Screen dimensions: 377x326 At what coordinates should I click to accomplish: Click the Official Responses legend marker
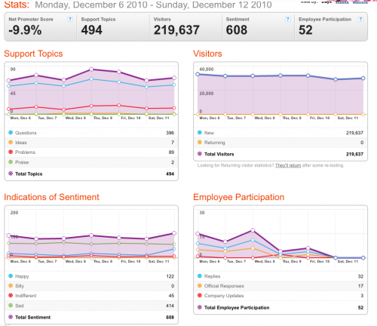point(200,285)
